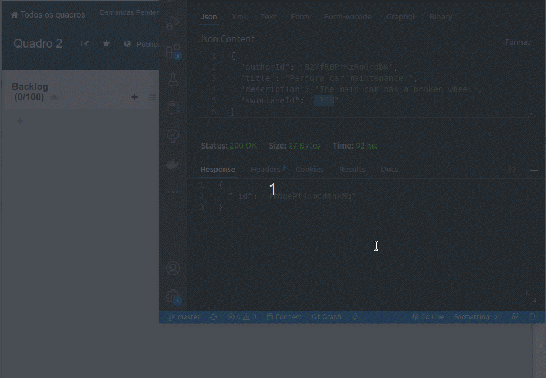Click the curly braces response format icon
546x378 pixels.
pos(512,169)
